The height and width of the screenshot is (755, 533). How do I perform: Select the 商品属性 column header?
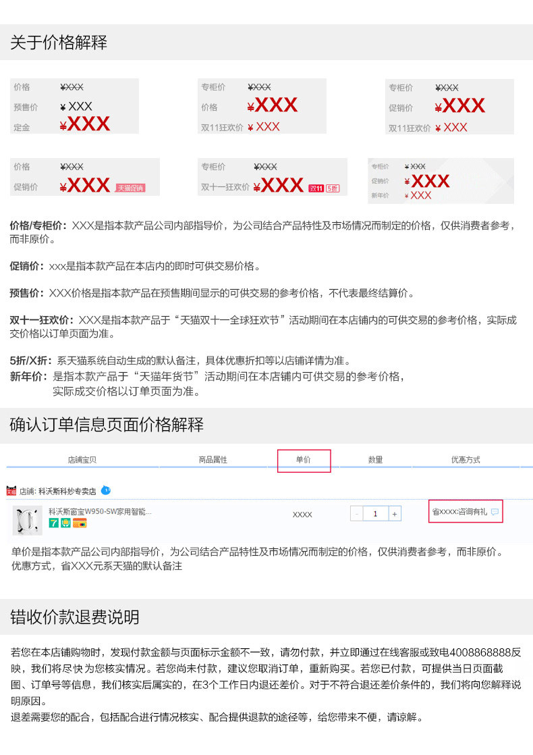point(213,460)
